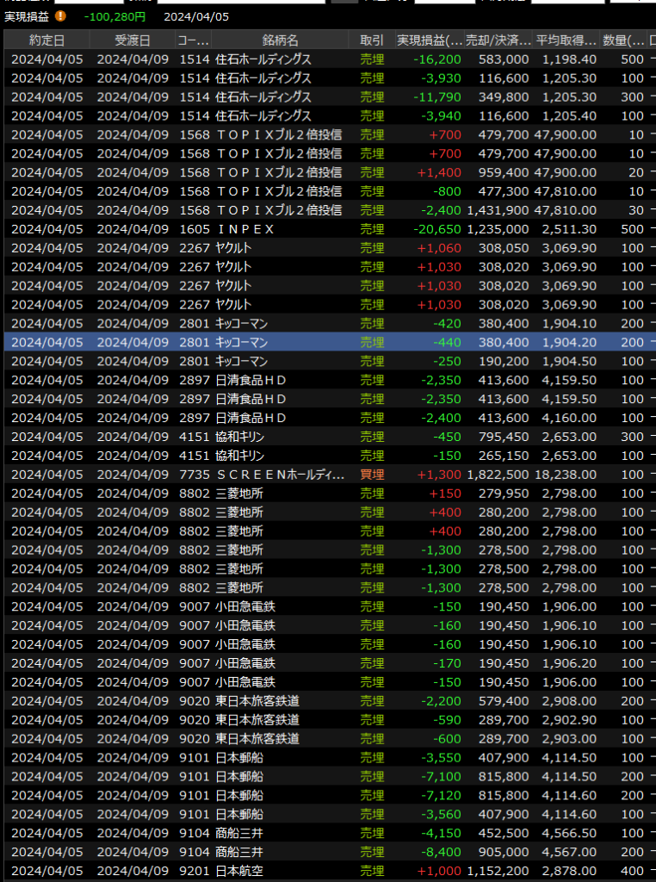Click the 買埋 trade type cell
Screen dimensions: 656x882
[372, 475]
